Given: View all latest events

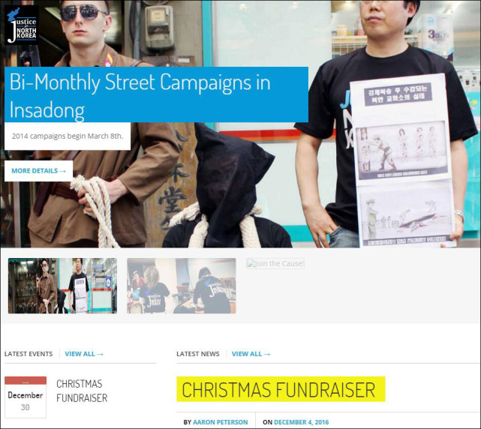Looking at the screenshot, I should click(x=84, y=354).
